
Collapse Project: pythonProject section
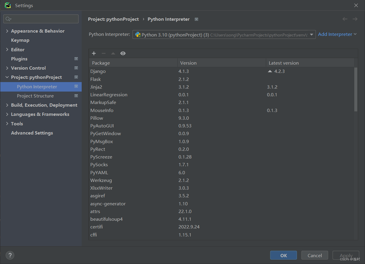[7, 77]
